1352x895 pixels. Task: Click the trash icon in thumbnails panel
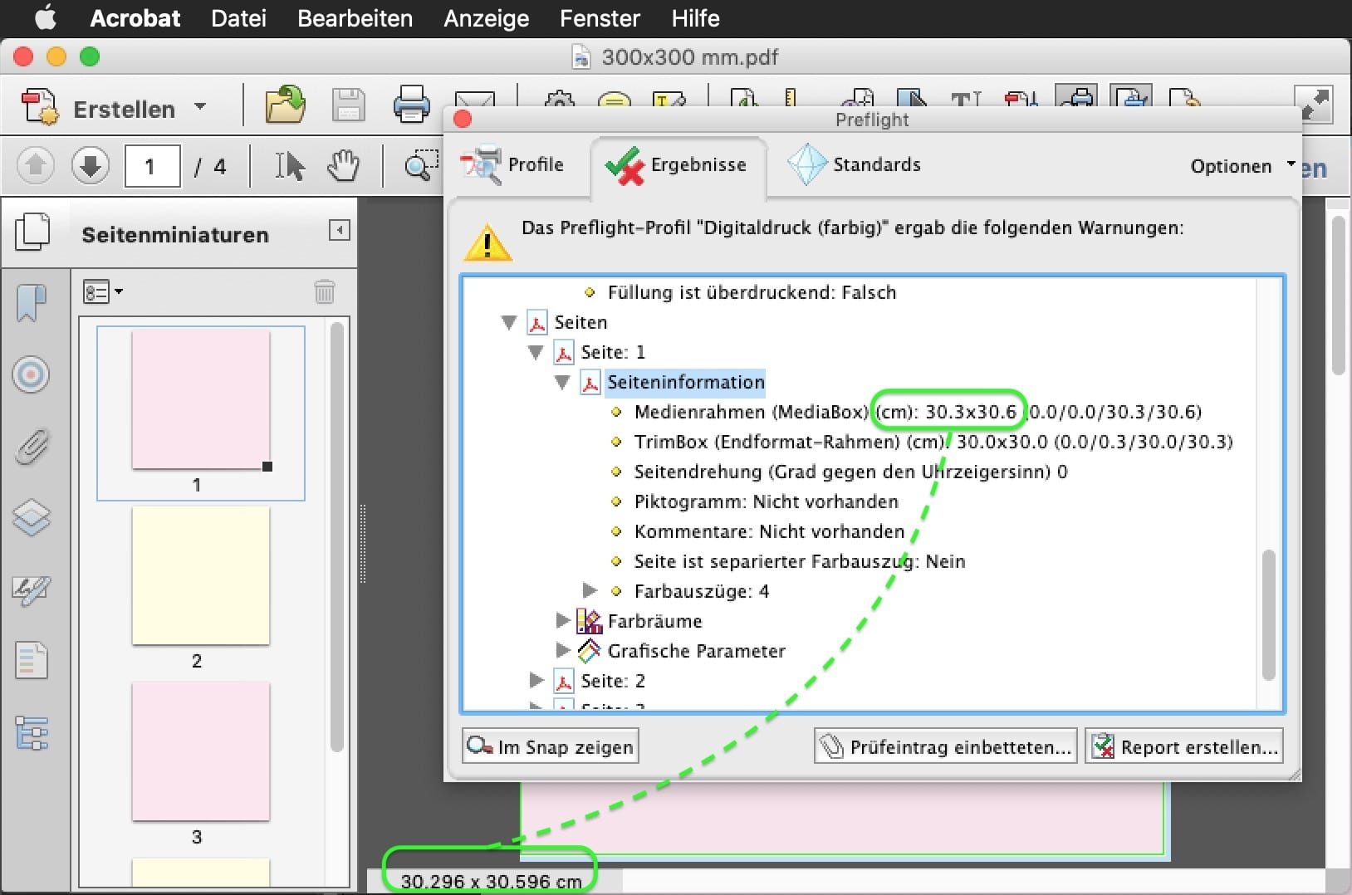325,291
